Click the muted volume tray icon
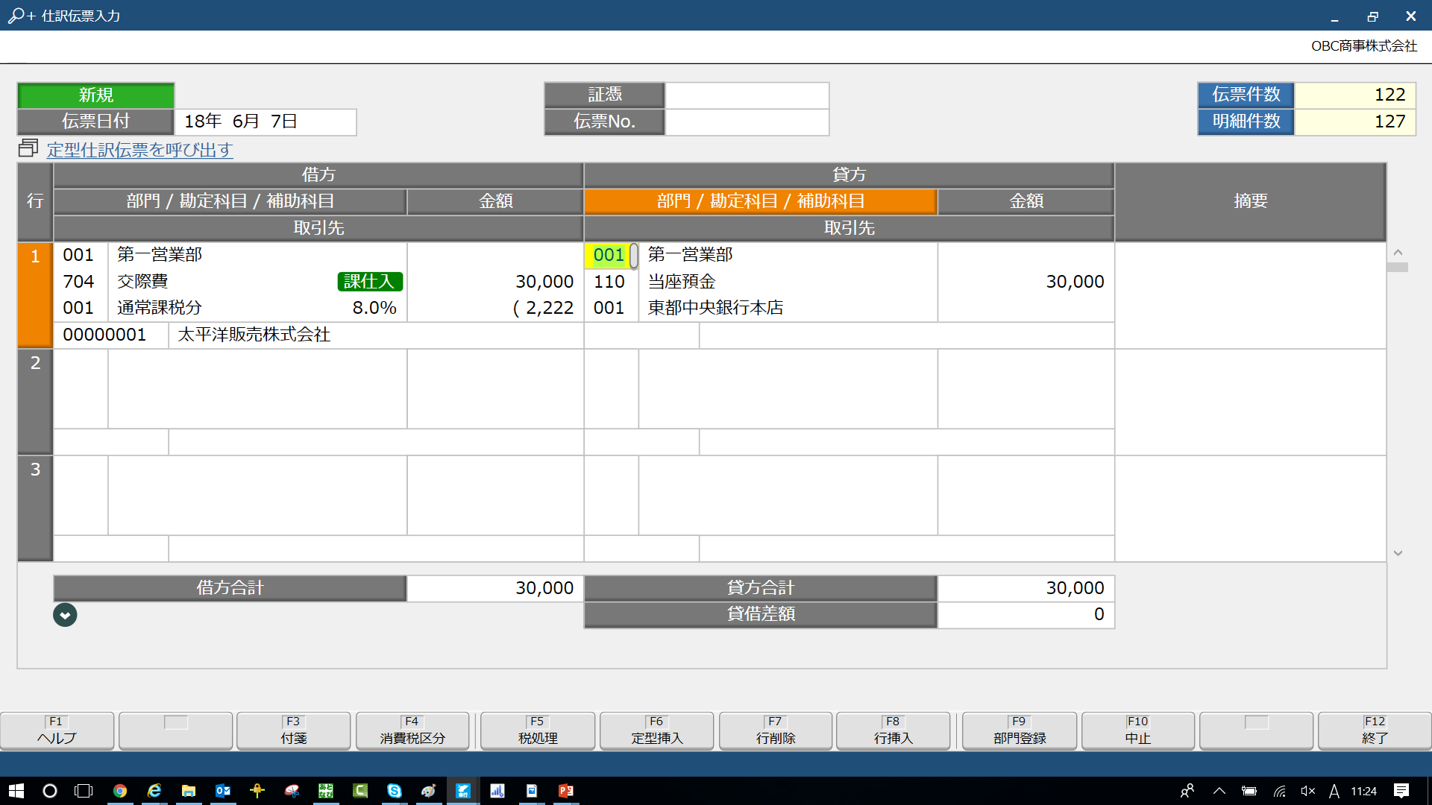This screenshot has width=1432, height=805. (1307, 791)
